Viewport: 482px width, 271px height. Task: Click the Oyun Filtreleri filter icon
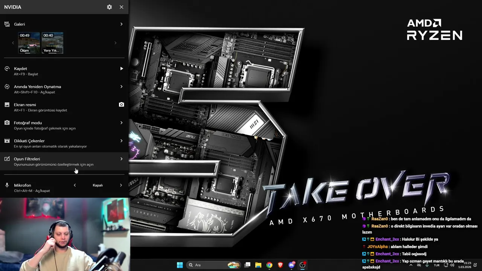tap(7, 159)
